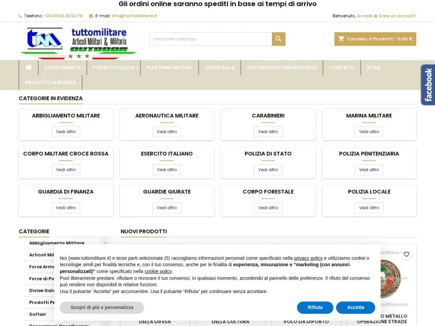Vedi altro for Guardia di Finanza
435x326 pixels.
[66, 208]
